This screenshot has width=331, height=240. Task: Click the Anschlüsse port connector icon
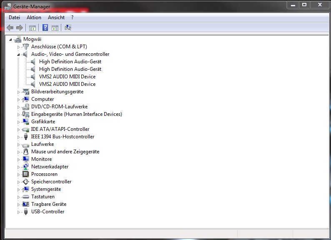(x=26, y=46)
